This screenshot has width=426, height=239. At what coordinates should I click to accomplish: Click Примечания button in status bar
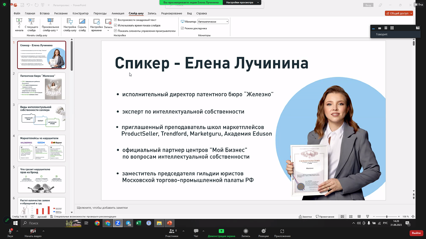click(x=325, y=217)
